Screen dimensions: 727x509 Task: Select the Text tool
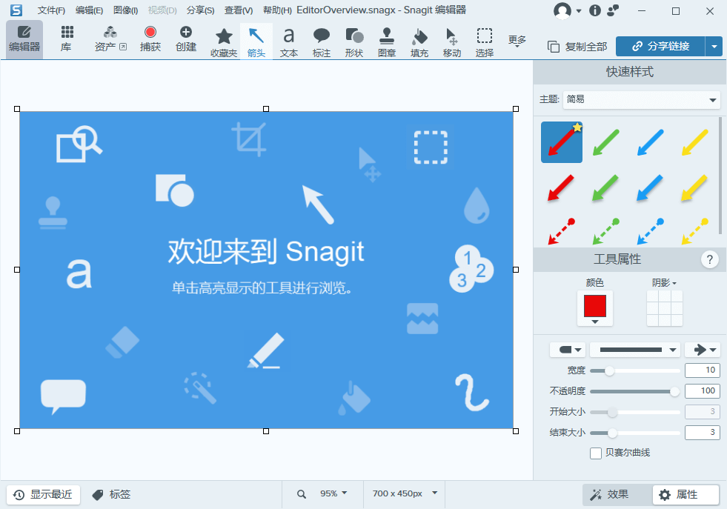click(288, 40)
